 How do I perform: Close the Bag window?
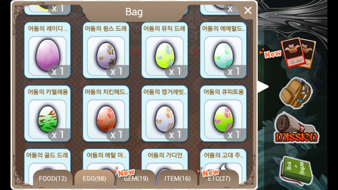pos(248,11)
